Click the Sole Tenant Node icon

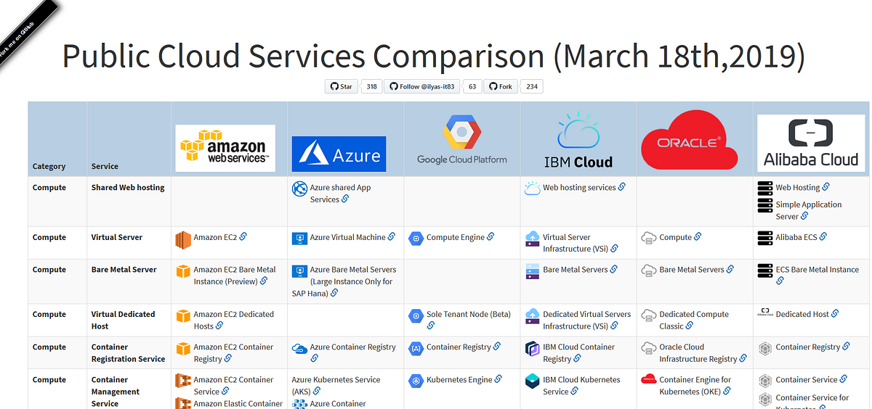pos(416,315)
